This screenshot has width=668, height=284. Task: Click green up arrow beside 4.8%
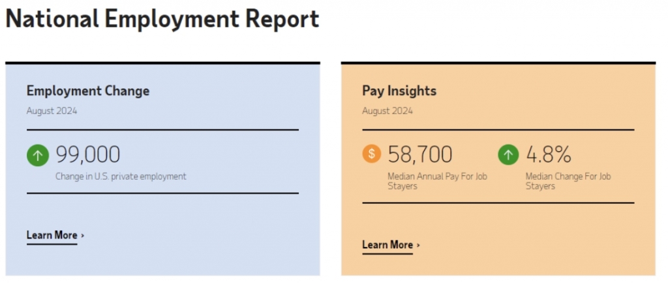(x=508, y=155)
